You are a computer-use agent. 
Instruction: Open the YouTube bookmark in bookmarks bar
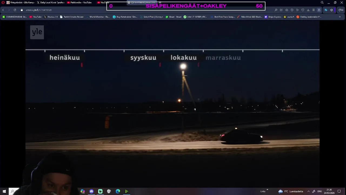tap(35, 17)
